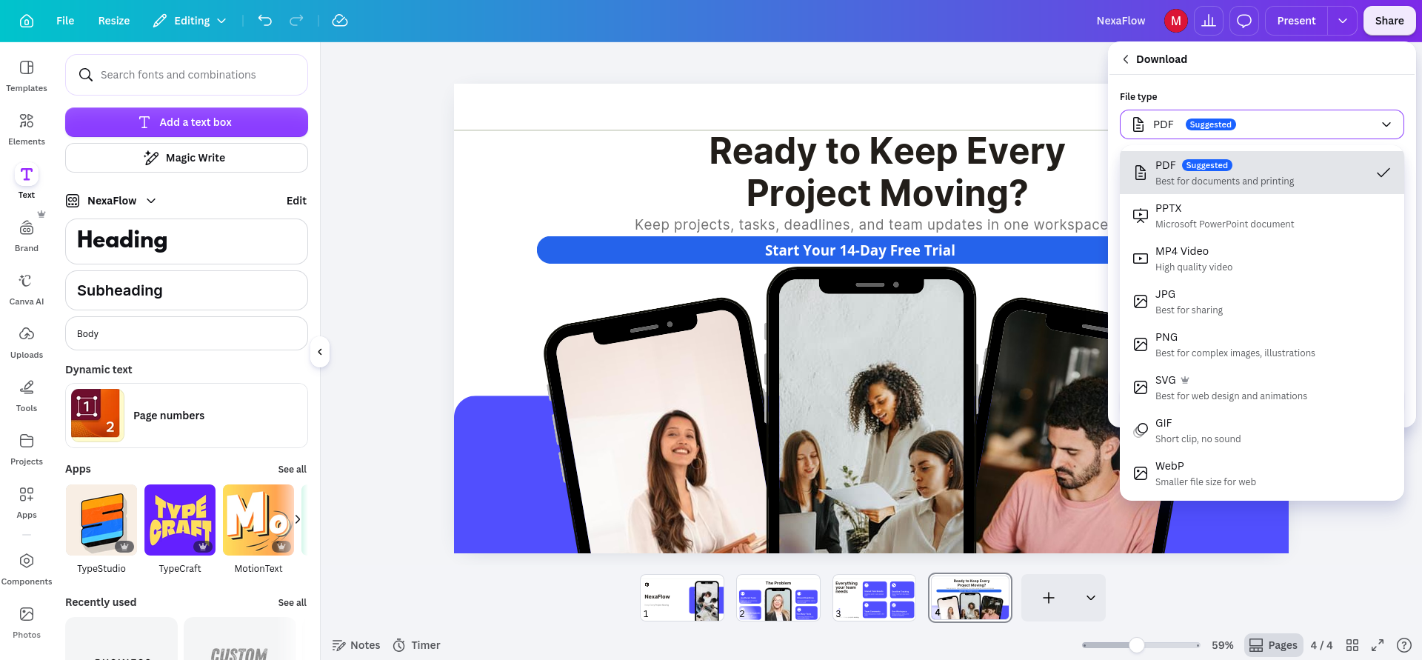The height and width of the screenshot is (660, 1422).
Task: Open the Projects sidebar panel
Action: pyautogui.click(x=27, y=449)
